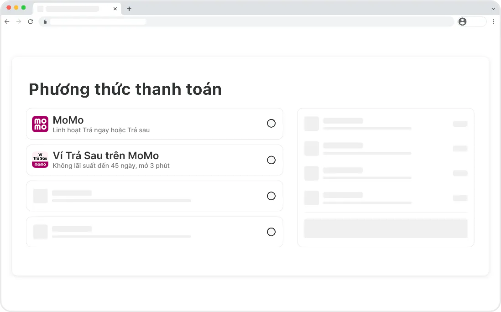Click the Ví Trả Sau MoMo logo
This screenshot has height=312, width=501.
point(40,160)
